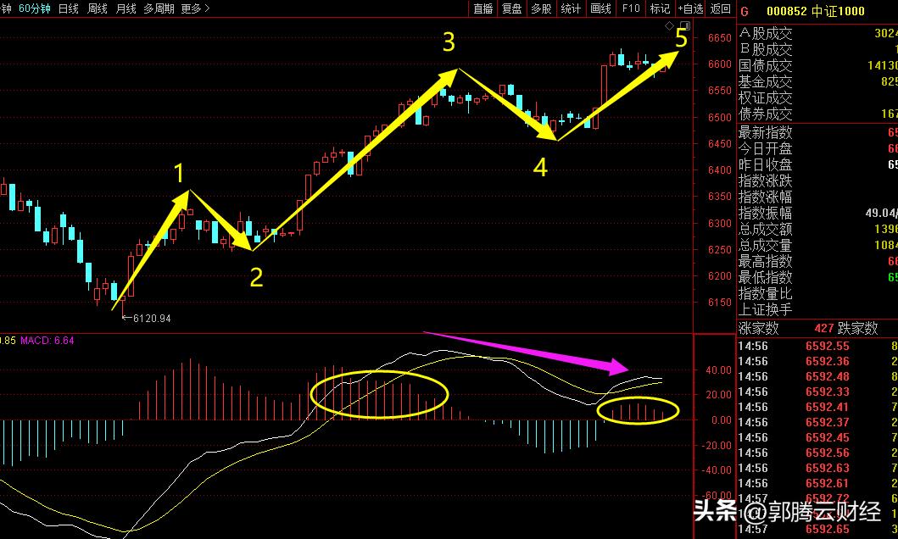
Task: Select tick row with price 6592.41
Action: pyautogui.click(x=817, y=407)
